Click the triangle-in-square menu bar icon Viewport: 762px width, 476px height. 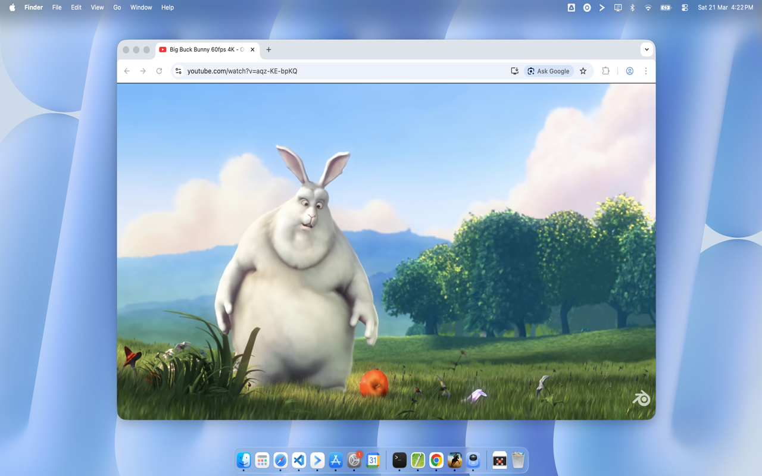point(571,7)
